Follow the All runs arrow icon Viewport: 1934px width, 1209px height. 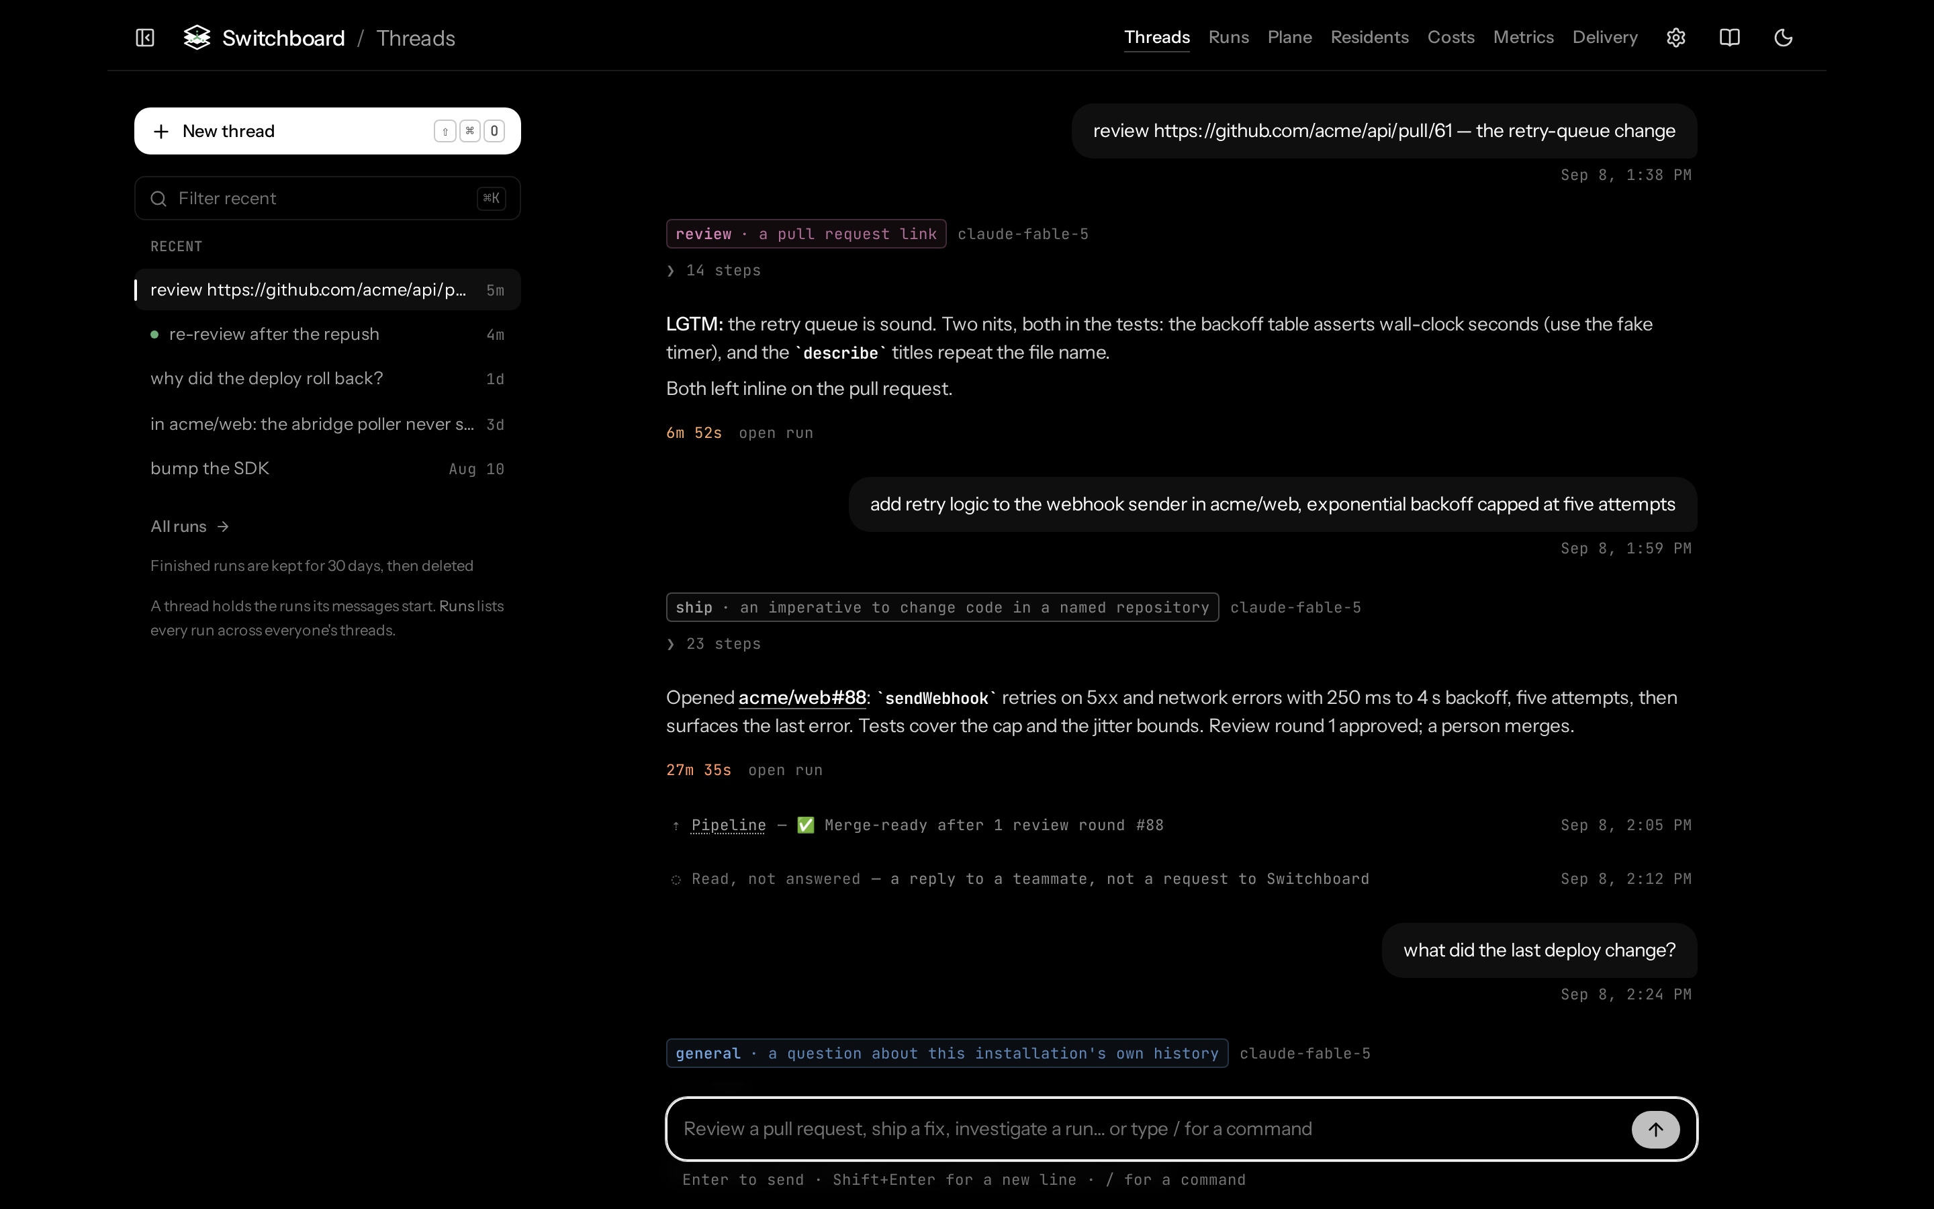223,526
